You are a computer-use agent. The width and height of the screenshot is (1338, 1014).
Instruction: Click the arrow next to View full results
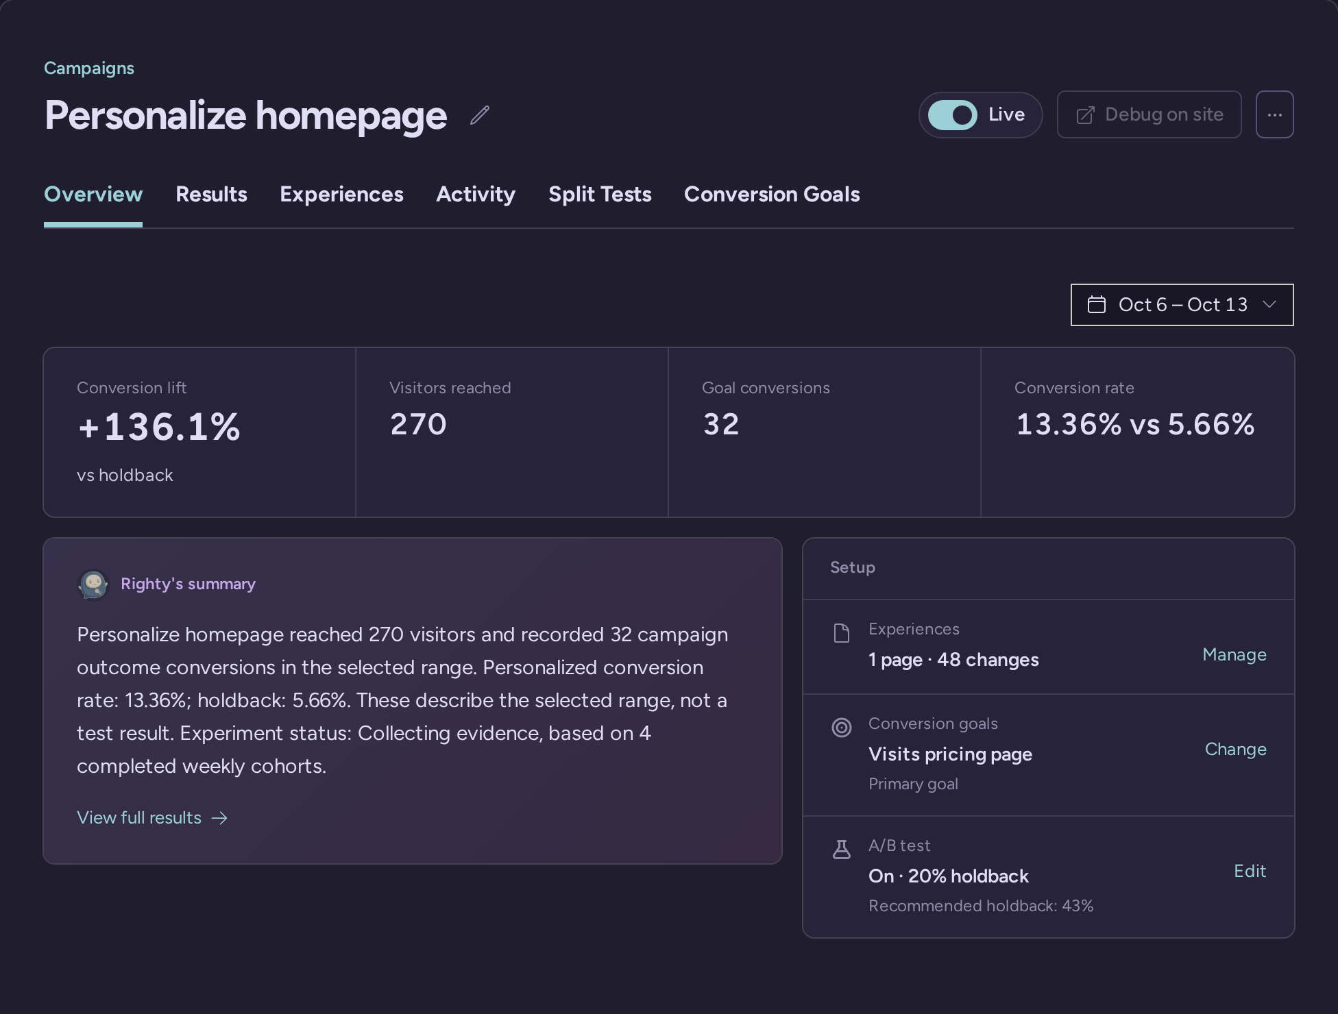pos(219,818)
